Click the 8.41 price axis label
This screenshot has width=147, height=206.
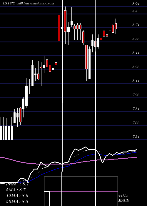[x=136, y=53]
